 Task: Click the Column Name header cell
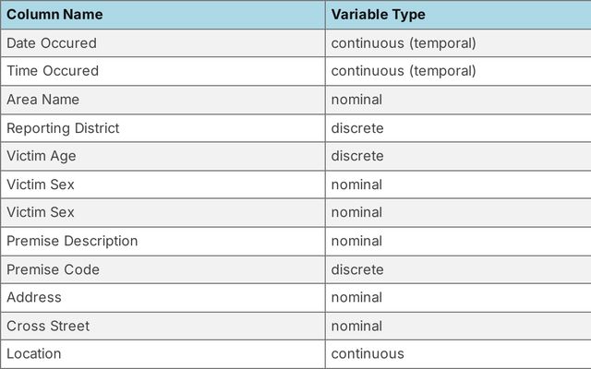pos(54,15)
